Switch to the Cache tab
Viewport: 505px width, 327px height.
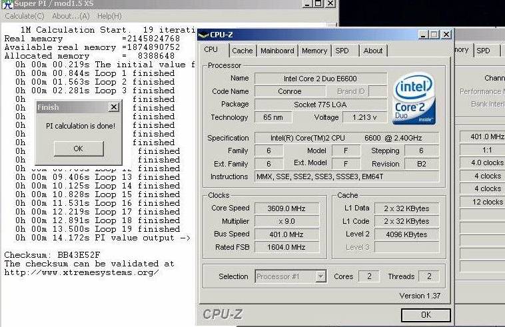coord(243,51)
